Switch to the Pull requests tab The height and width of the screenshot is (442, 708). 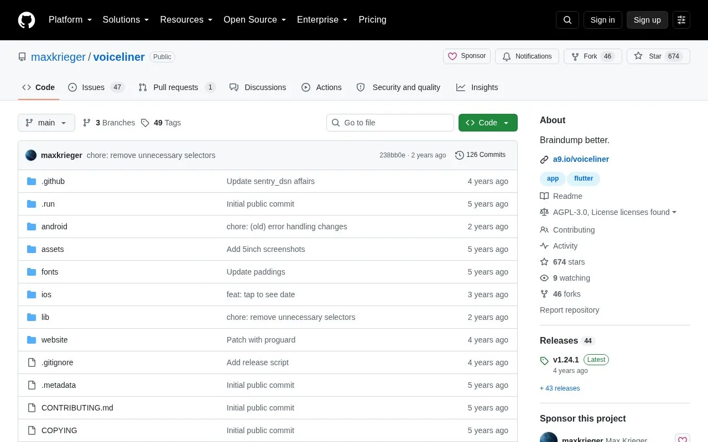pyautogui.click(x=177, y=87)
